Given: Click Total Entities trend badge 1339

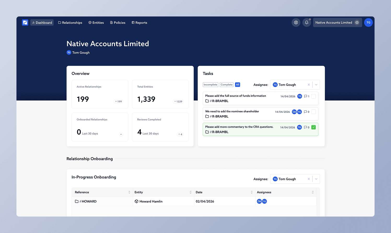Looking at the screenshot, I should pyautogui.click(x=178, y=102).
